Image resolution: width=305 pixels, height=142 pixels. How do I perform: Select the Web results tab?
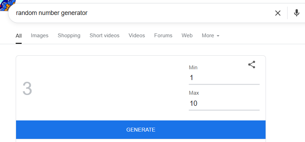click(x=187, y=35)
